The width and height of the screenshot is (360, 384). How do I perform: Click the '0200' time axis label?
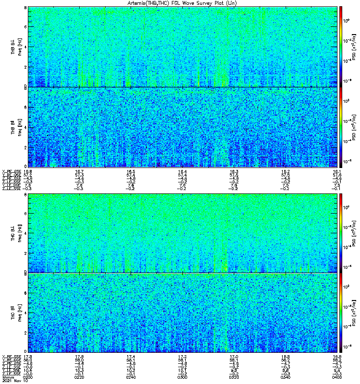point(28,377)
